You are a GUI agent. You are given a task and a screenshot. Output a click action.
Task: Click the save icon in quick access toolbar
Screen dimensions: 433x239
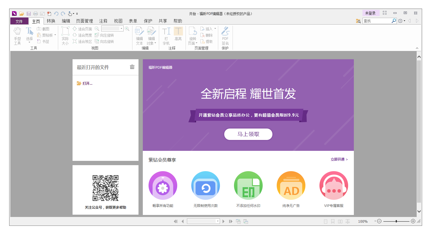28,13
